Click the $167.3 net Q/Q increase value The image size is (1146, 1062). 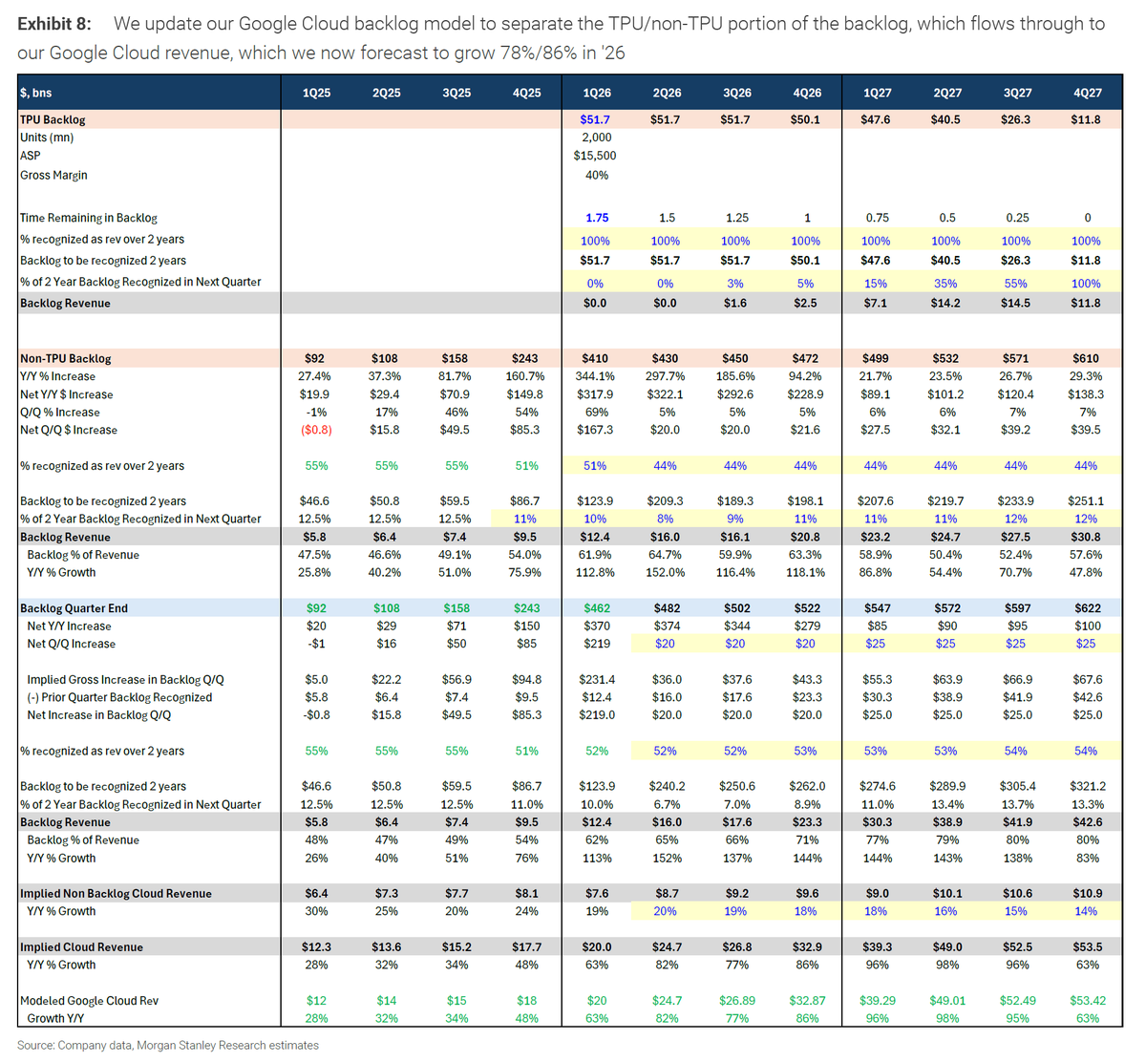(596, 430)
